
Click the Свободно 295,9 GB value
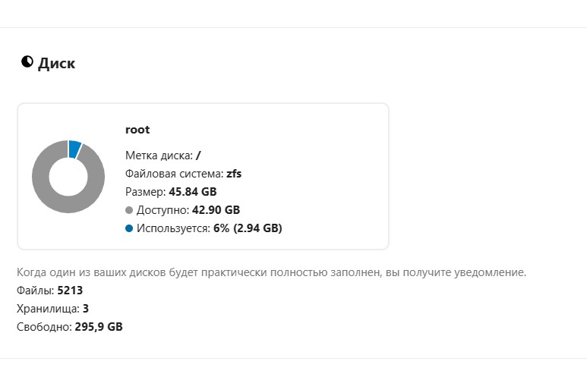(99, 327)
